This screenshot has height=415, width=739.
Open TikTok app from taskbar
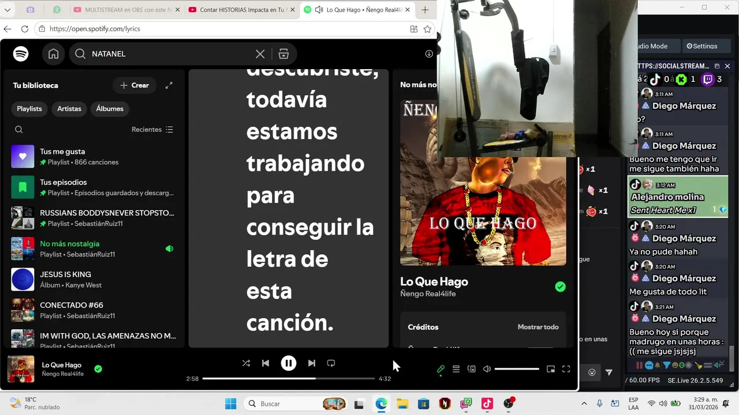click(487, 403)
